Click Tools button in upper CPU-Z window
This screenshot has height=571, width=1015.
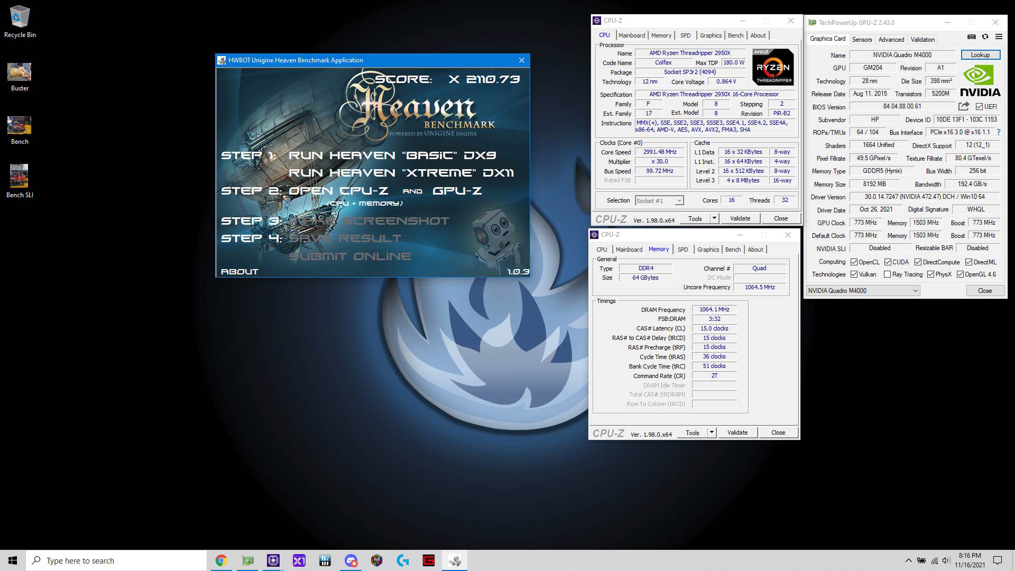coord(695,218)
